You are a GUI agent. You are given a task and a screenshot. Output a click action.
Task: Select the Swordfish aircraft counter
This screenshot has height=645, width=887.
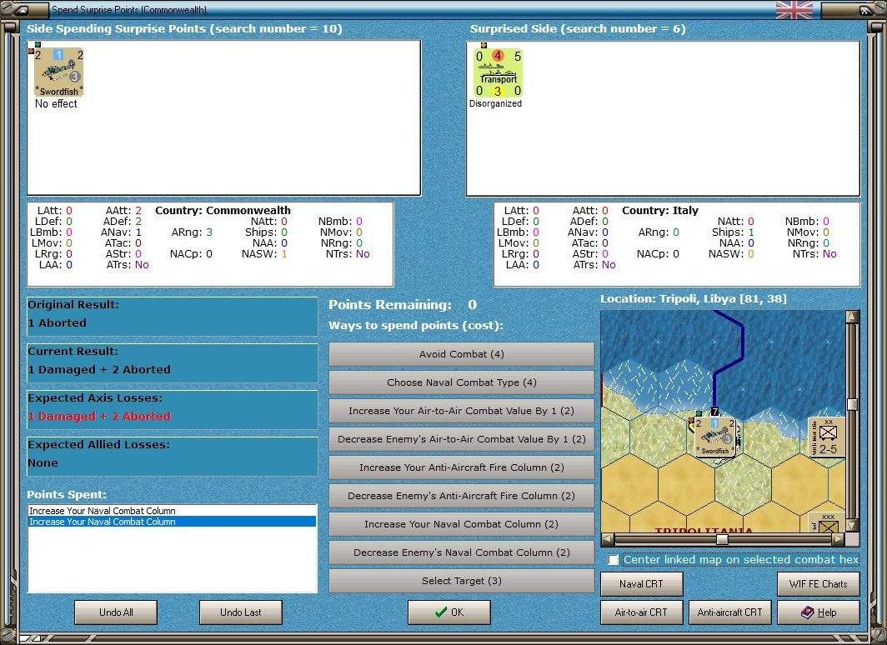[x=59, y=72]
